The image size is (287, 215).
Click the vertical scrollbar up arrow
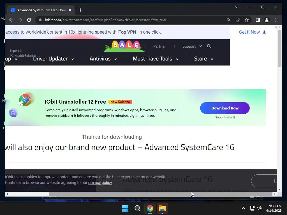click(x=279, y=28)
